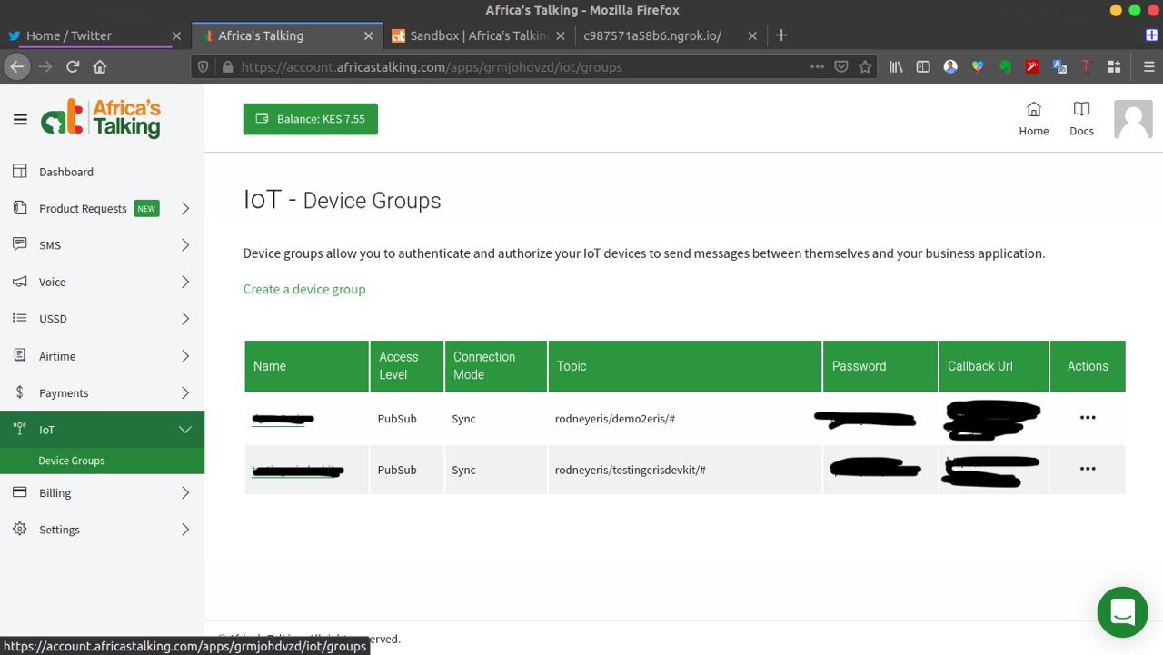Screen dimensions: 1163x655
Task: Open the user profile avatar
Action: coord(1133,119)
